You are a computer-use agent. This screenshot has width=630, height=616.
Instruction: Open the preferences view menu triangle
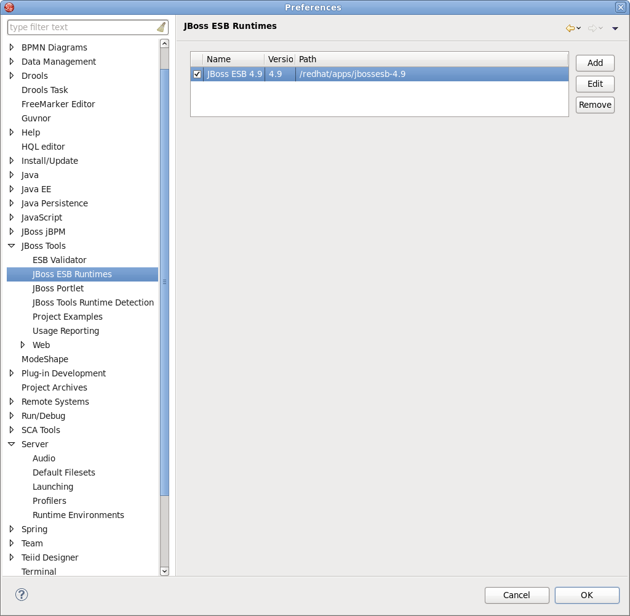coord(615,28)
